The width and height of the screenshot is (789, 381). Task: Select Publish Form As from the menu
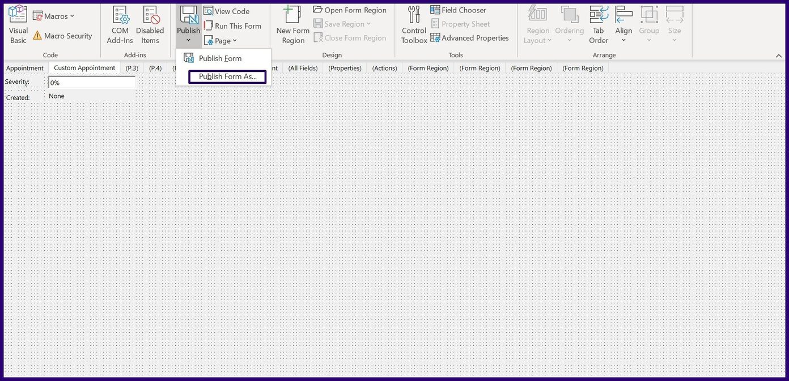227,76
